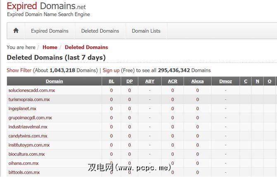Expand the Show Filter link

point(19,70)
